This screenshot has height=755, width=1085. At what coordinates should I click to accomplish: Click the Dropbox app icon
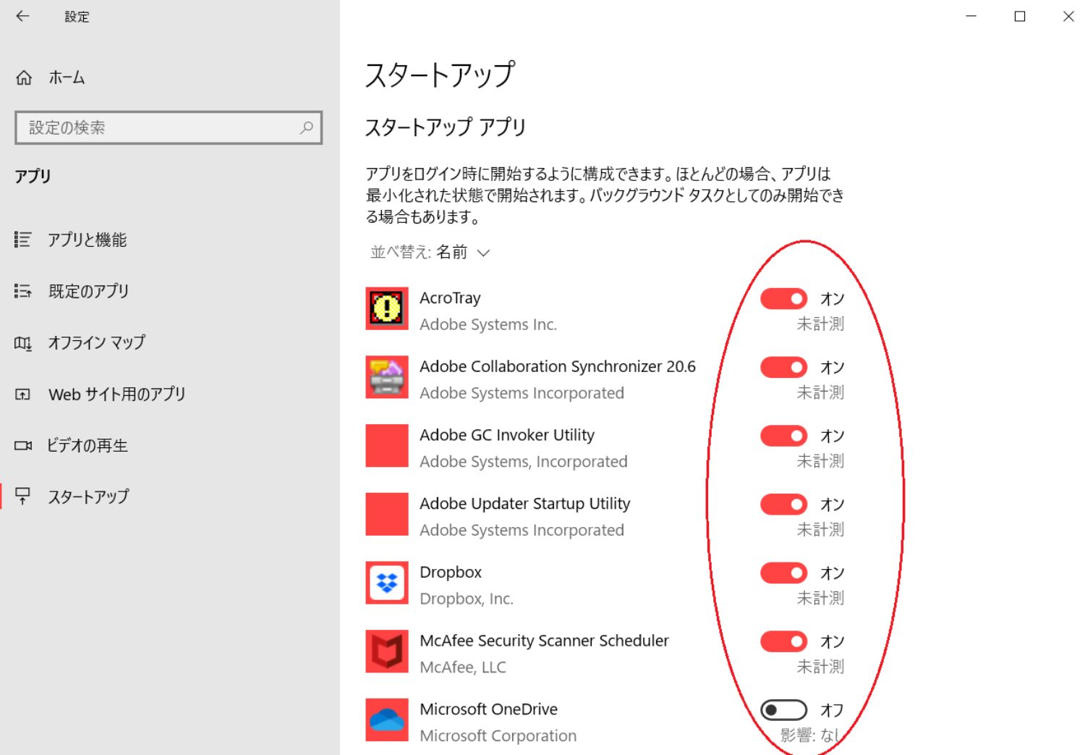386,583
